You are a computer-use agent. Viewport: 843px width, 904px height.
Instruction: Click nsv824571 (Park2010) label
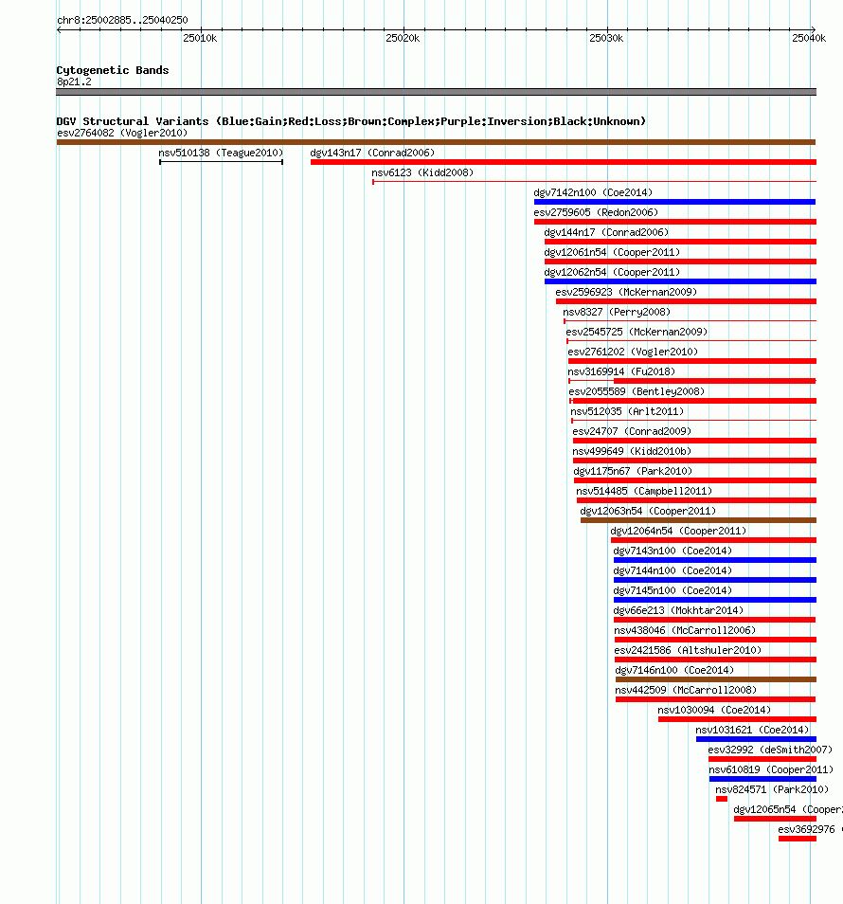(772, 789)
